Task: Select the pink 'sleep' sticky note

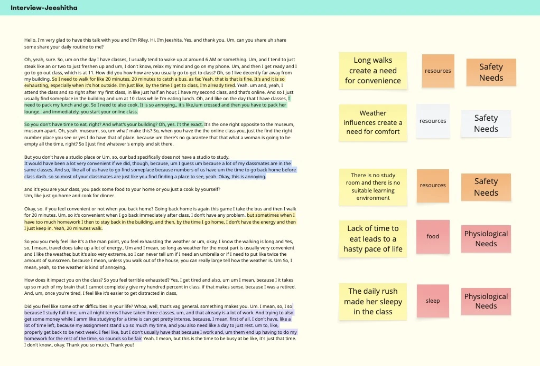Action: point(433,301)
